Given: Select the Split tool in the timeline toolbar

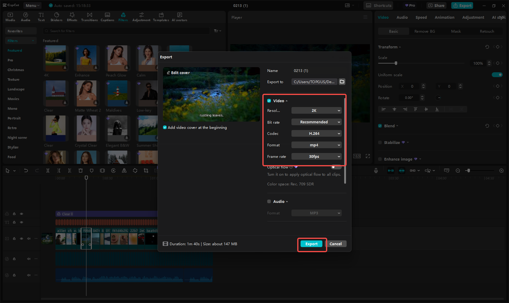Looking at the screenshot, I should coord(48,170).
